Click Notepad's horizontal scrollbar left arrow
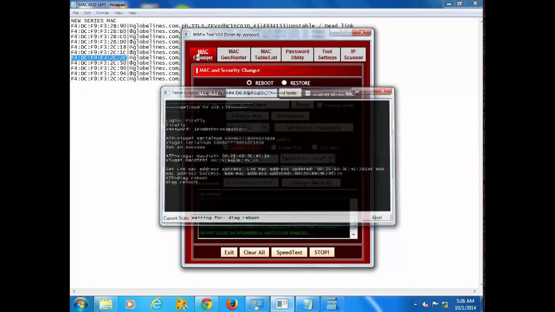This screenshot has width=555, height=312. point(73,292)
